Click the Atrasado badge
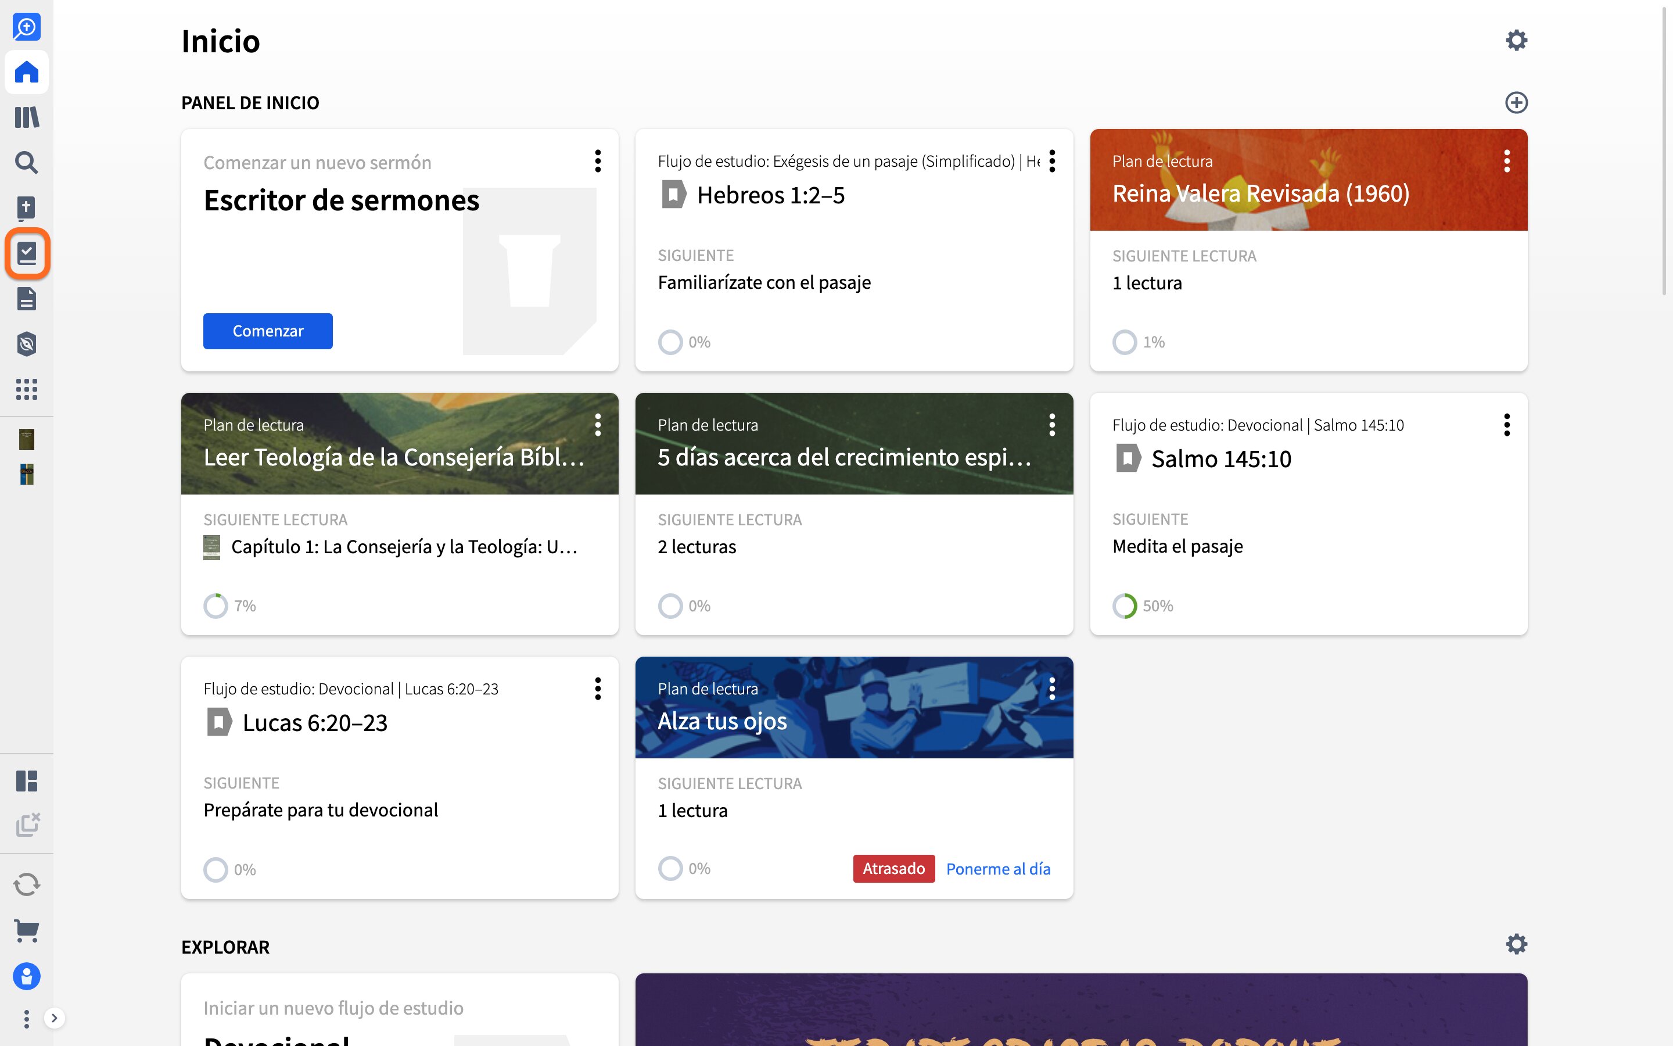1673x1046 pixels. coord(893,869)
